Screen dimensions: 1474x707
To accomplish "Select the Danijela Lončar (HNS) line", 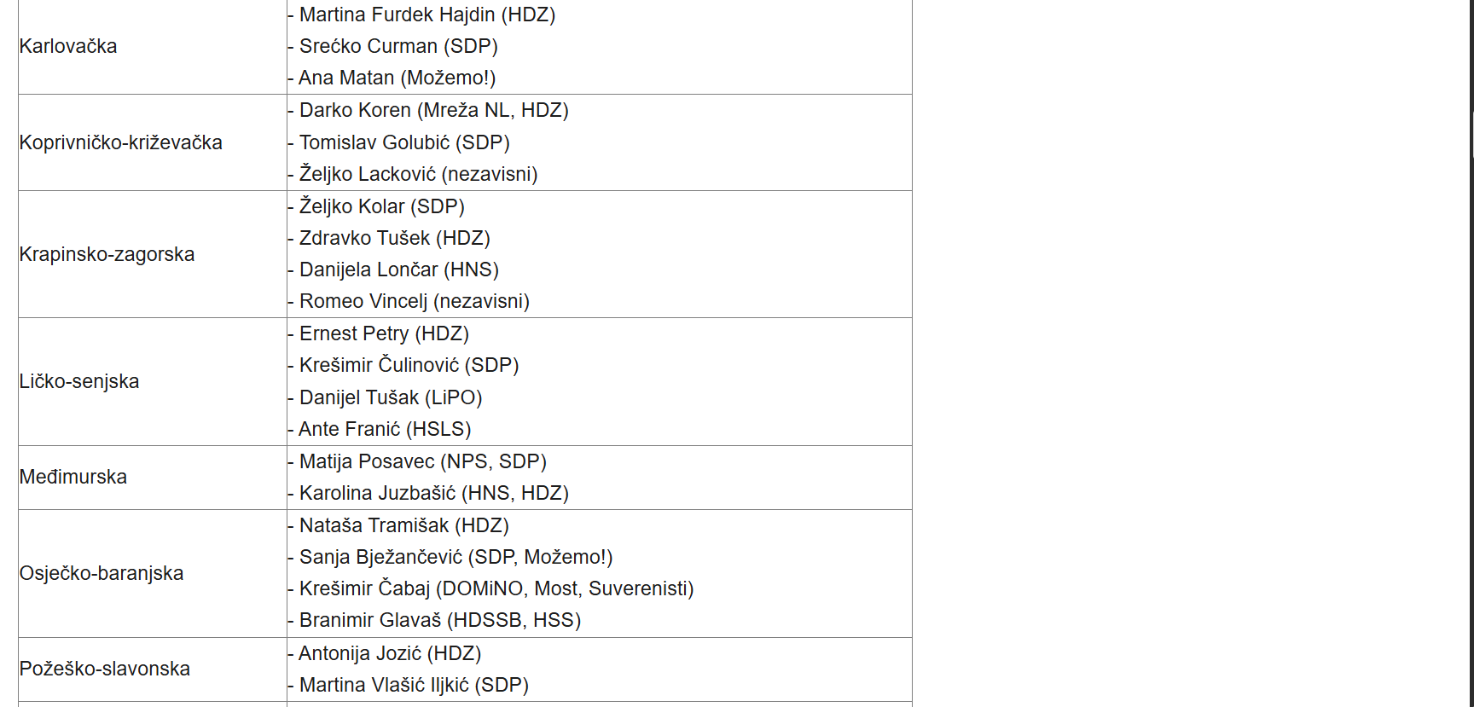I will pos(398,270).
